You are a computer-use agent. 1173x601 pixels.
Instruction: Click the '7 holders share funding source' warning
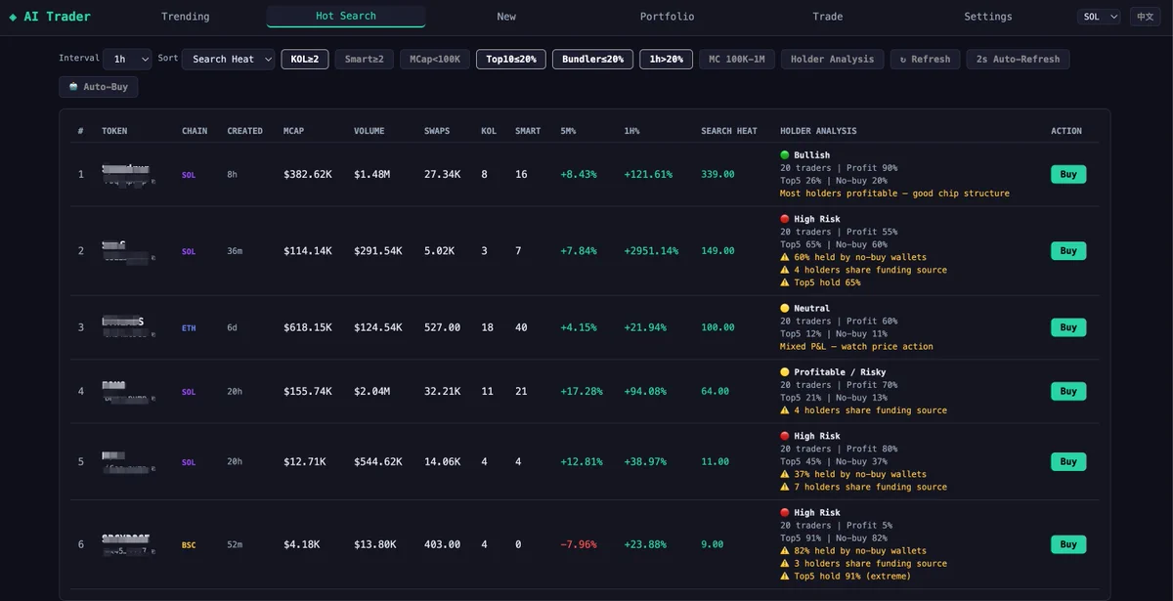863,488
